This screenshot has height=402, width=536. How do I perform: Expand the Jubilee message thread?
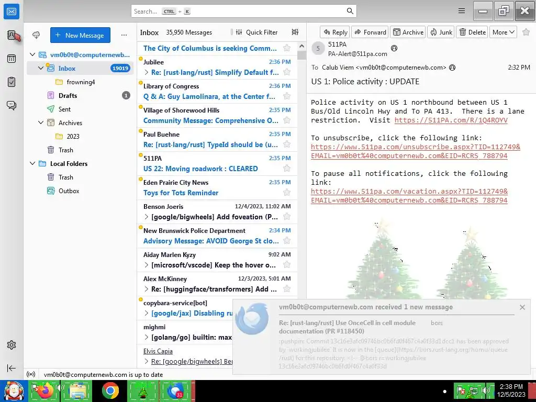[x=147, y=72]
